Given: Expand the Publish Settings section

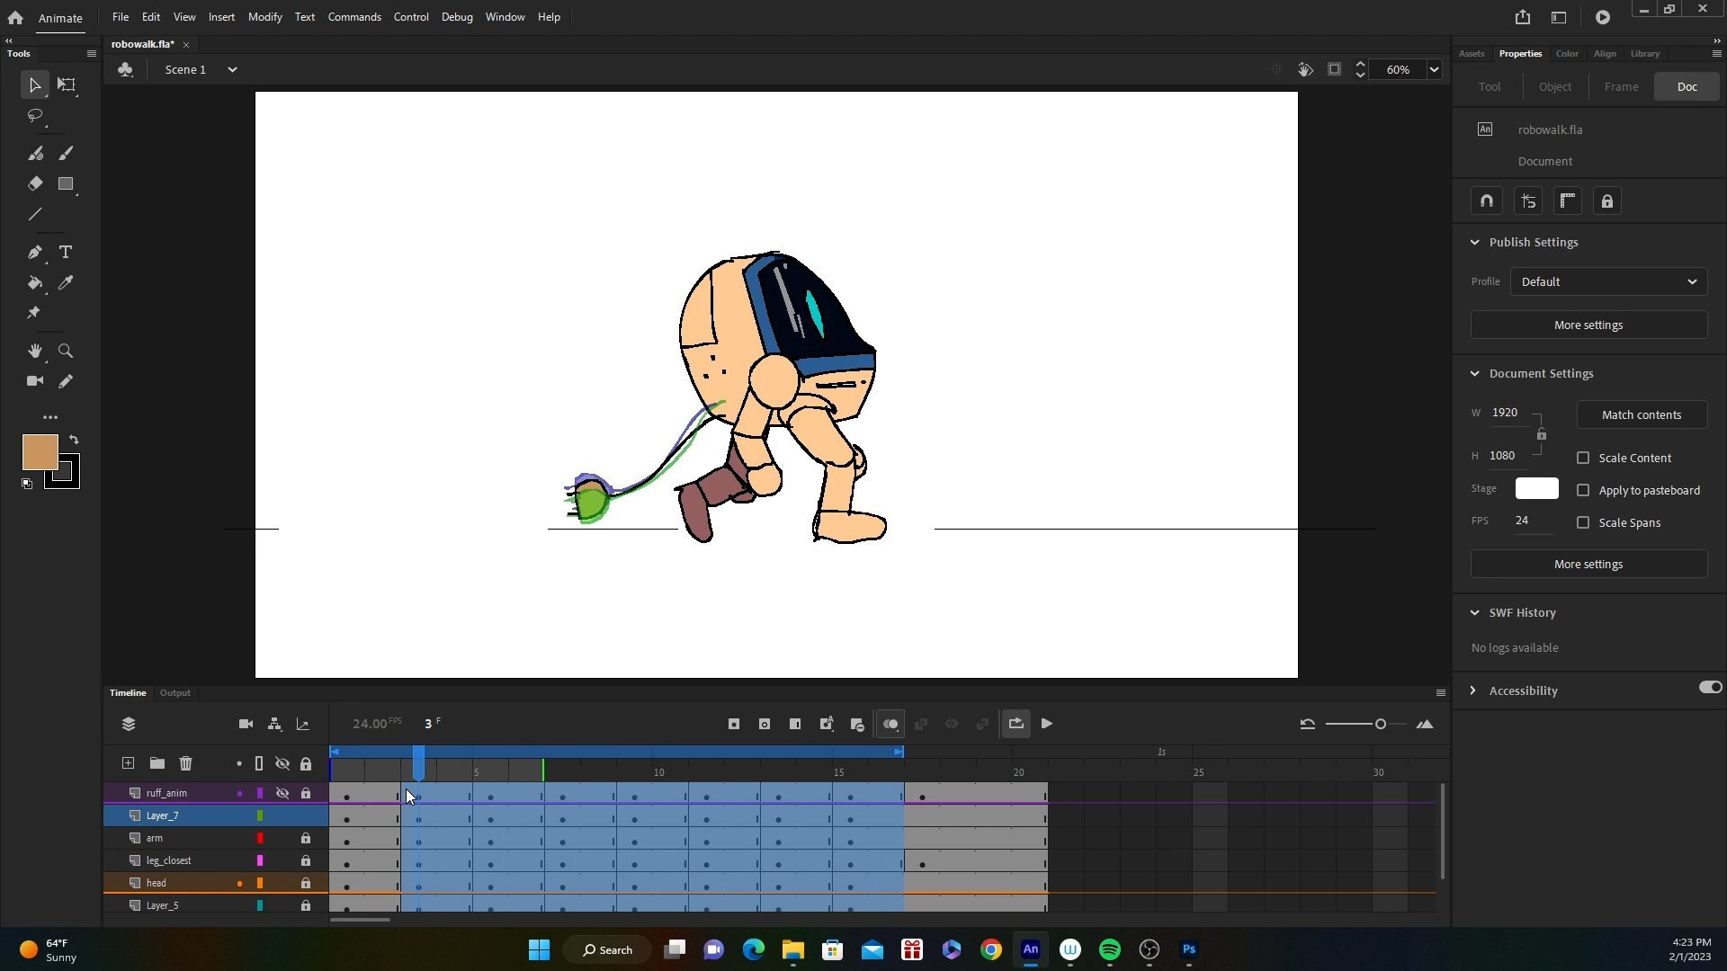Looking at the screenshot, I should [1477, 242].
